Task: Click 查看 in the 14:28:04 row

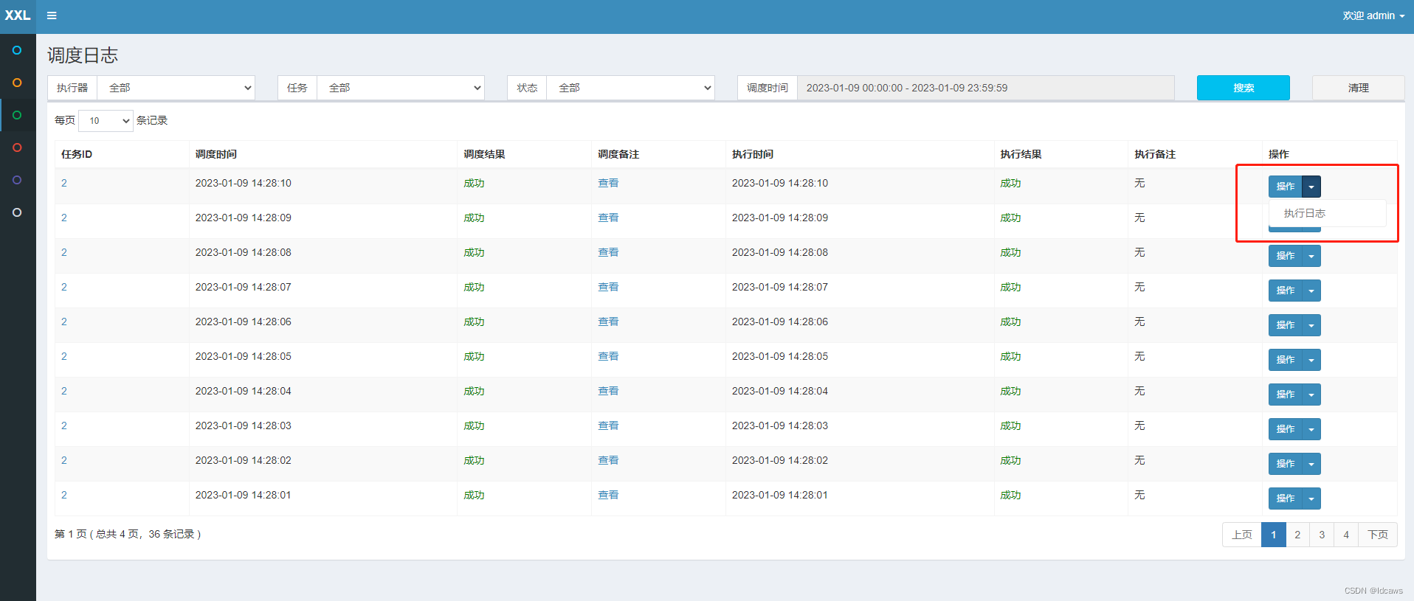Action: (x=608, y=391)
